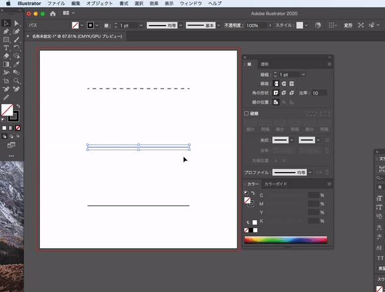Select the Direct Selection tool
The width and height of the screenshot is (385, 292).
tap(16, 23)
